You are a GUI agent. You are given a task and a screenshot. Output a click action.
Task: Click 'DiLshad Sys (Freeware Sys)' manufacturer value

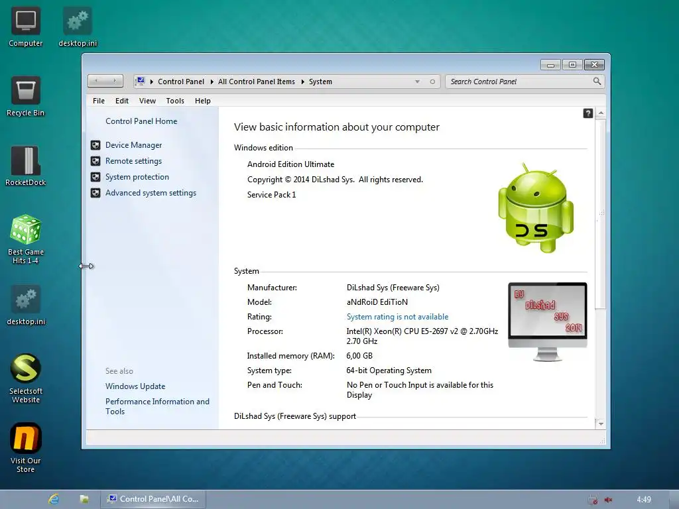point(393,288)
